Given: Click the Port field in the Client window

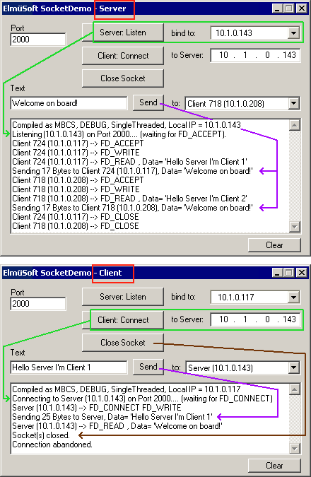Looking at the screenshot, I should pos(38,304).
